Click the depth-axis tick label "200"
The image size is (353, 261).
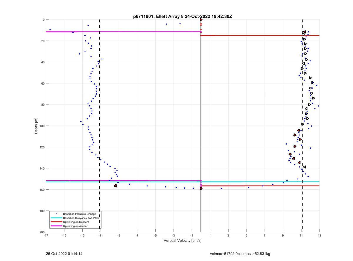(42, 232)
